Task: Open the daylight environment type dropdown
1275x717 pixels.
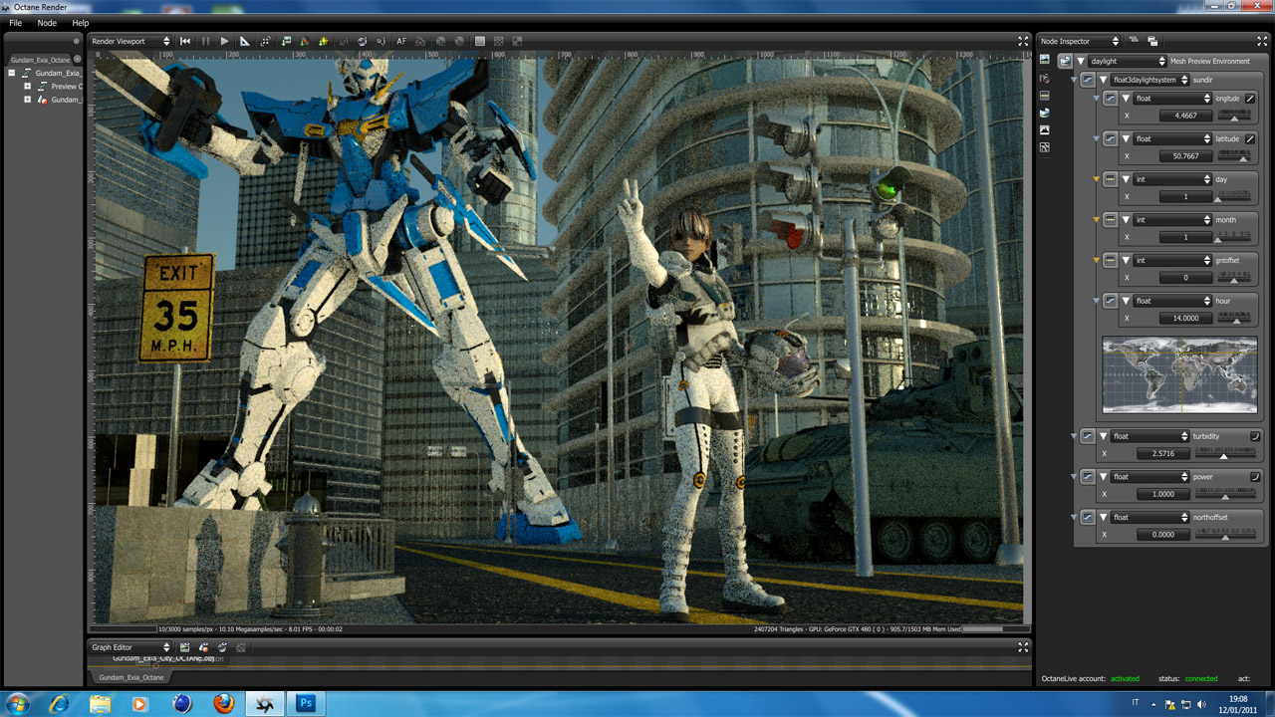Action: 1128,61
